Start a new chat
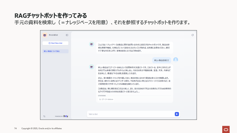The height and width of the screenshot is (133, 237). click(x=55, y=43)
